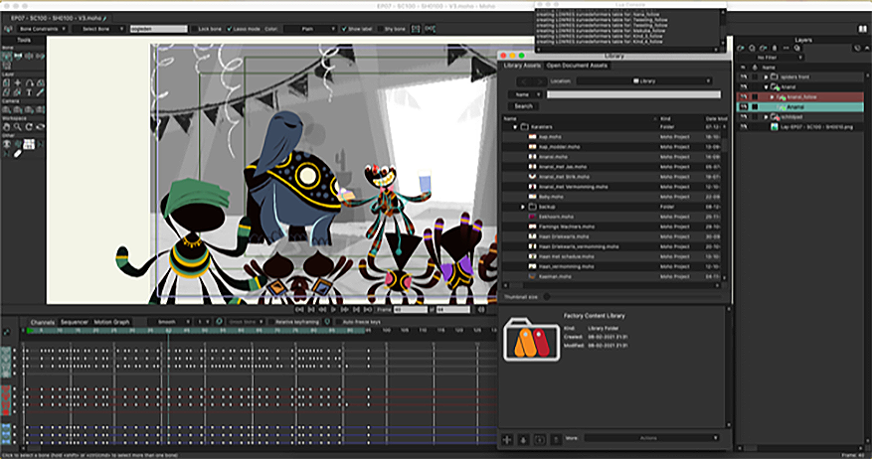Open the Actions dropdown at Library bottom
This screenshot has width=872, height=459.
click(x=651, y=438)
